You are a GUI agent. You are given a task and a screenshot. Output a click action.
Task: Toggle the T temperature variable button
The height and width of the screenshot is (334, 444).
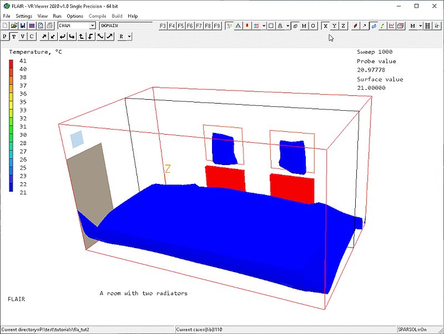pyautogui.click(x=14, y=37)
